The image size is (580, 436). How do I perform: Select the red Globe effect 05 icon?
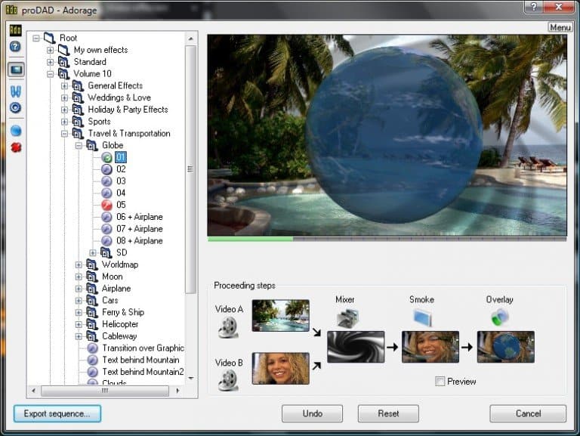click(x=106, y=205)
